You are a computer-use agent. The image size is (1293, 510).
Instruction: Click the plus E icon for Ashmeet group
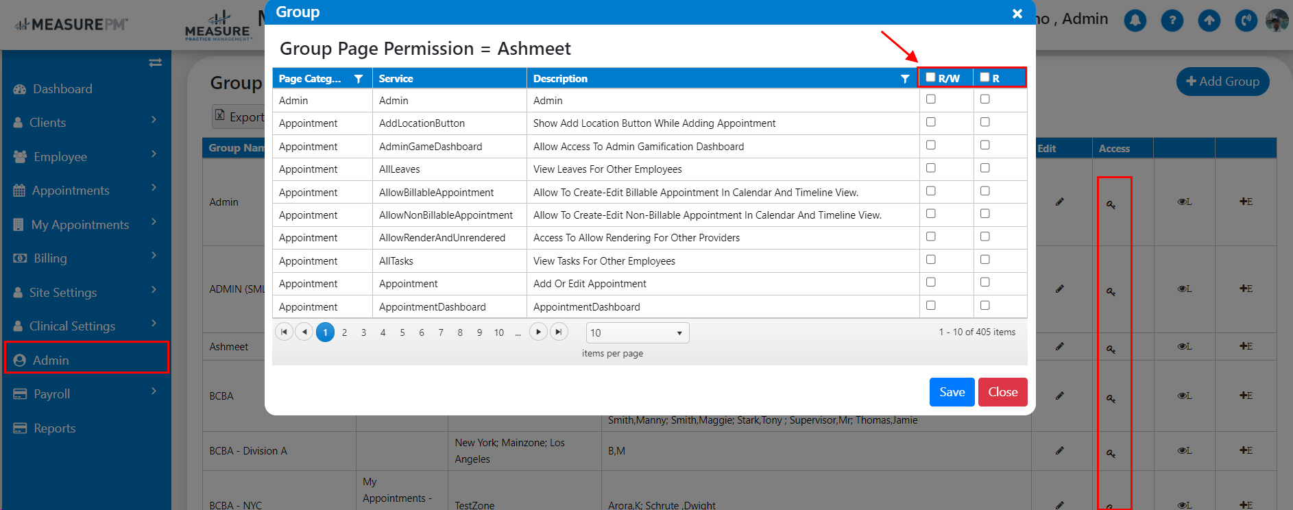pos(1246,346)
